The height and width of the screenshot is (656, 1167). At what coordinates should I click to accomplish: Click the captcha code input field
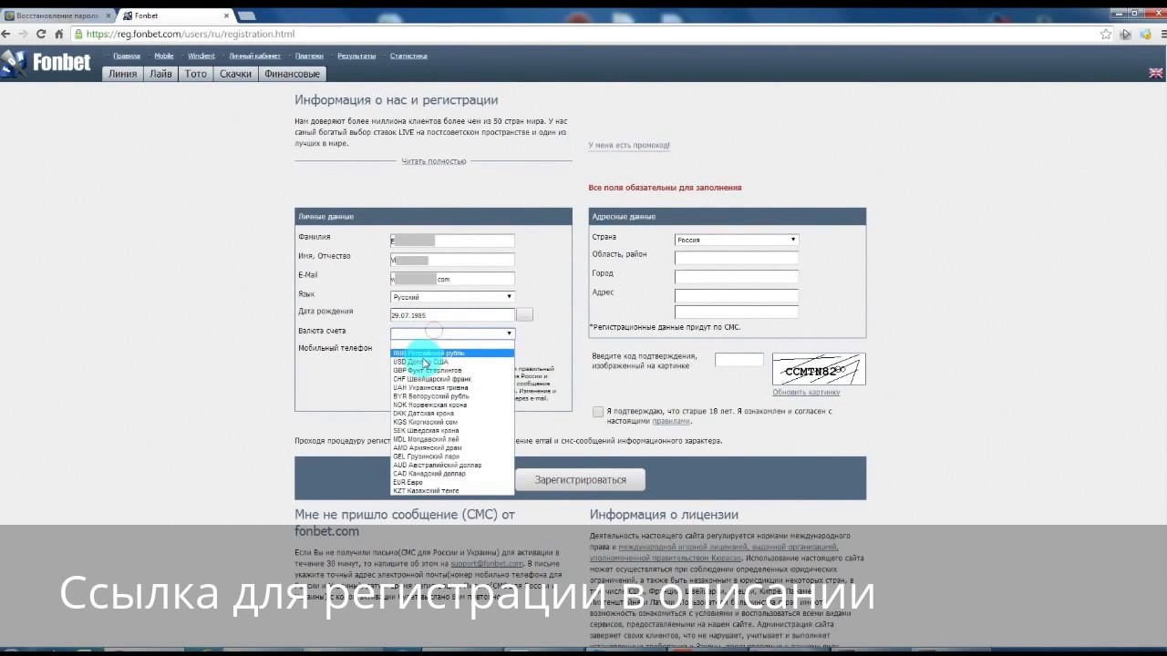[x=739, y=360]
